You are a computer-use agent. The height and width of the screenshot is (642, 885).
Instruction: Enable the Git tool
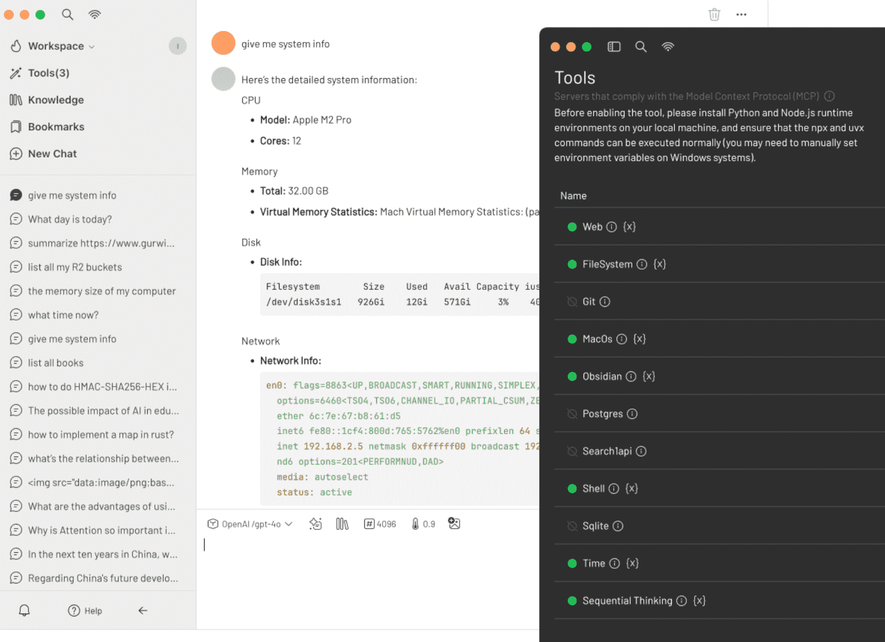coord(572,302)
